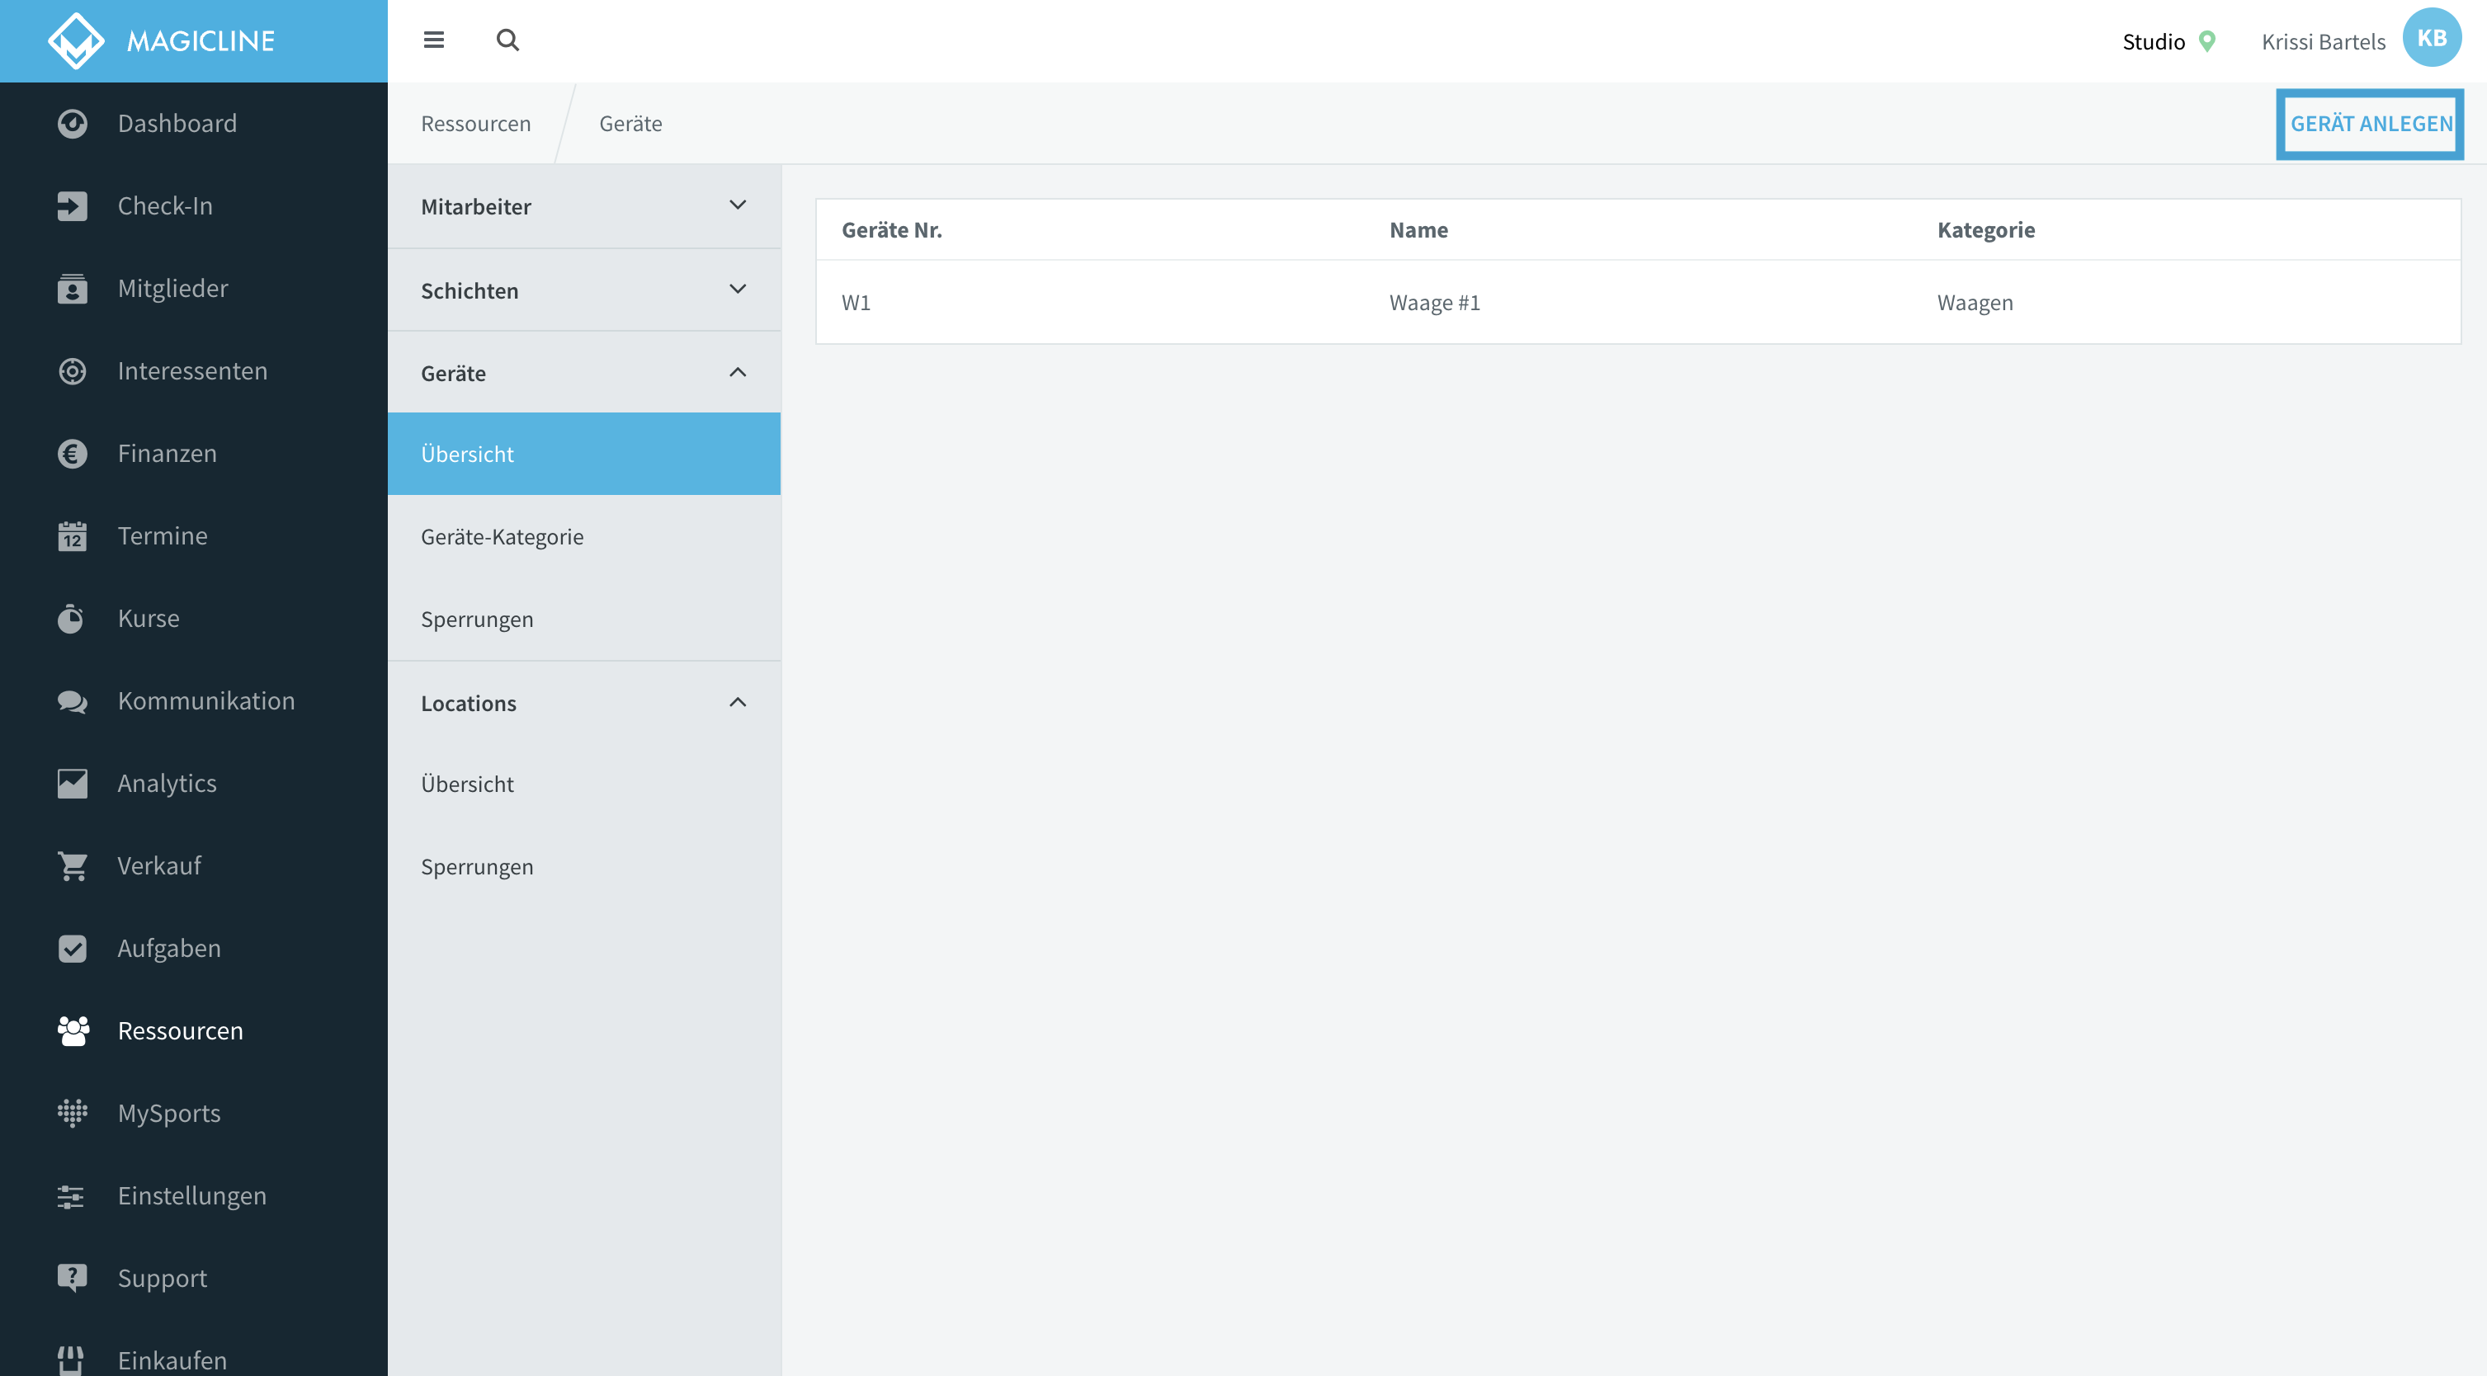2487x1376 pixels.
Task: Click the Kommunikation sidebar label
Action: click(x=206, y=700)
